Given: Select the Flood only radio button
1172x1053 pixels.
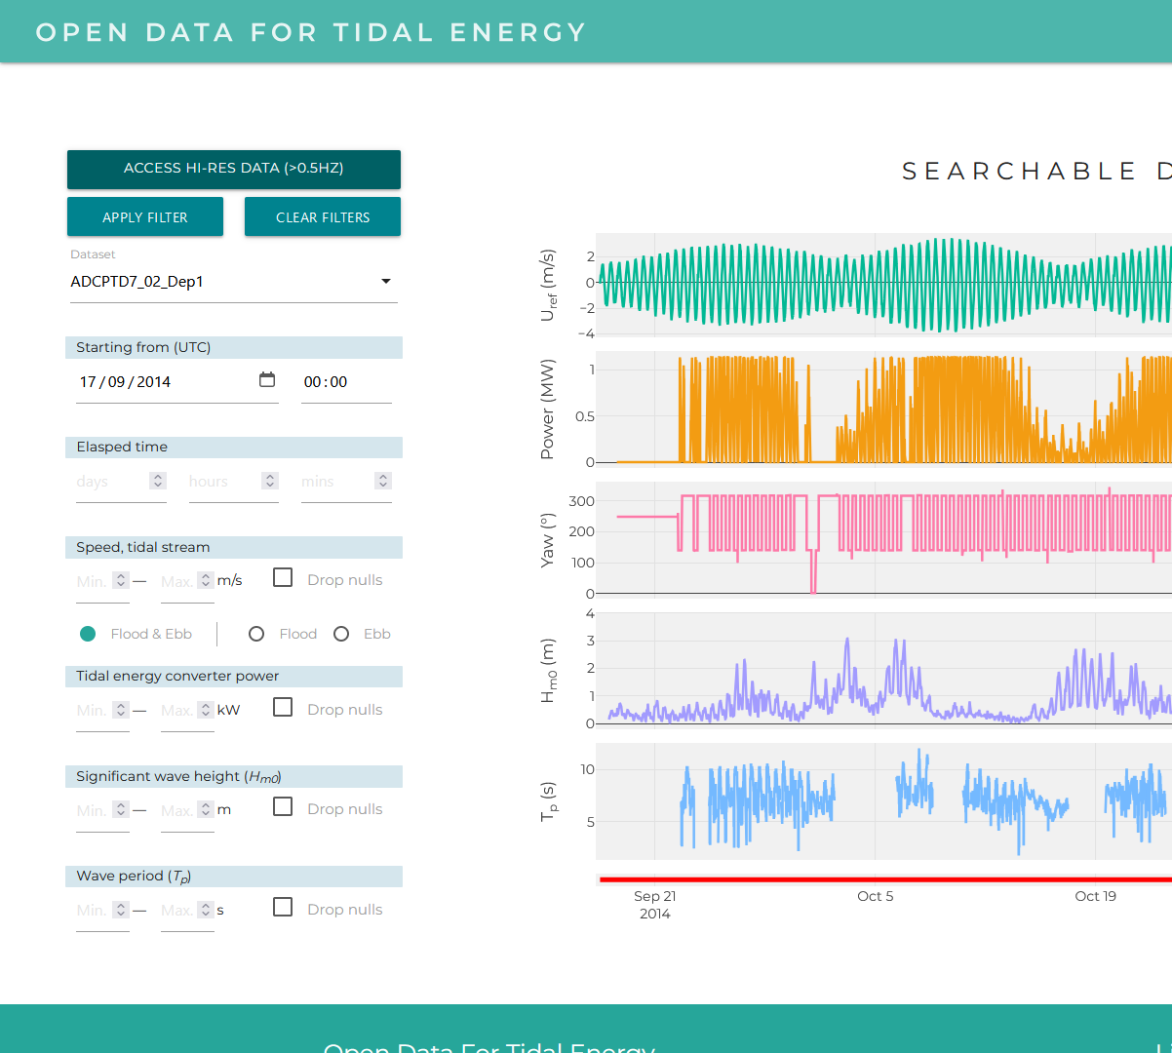Looking at the screenshot, I should pos(256,634).
